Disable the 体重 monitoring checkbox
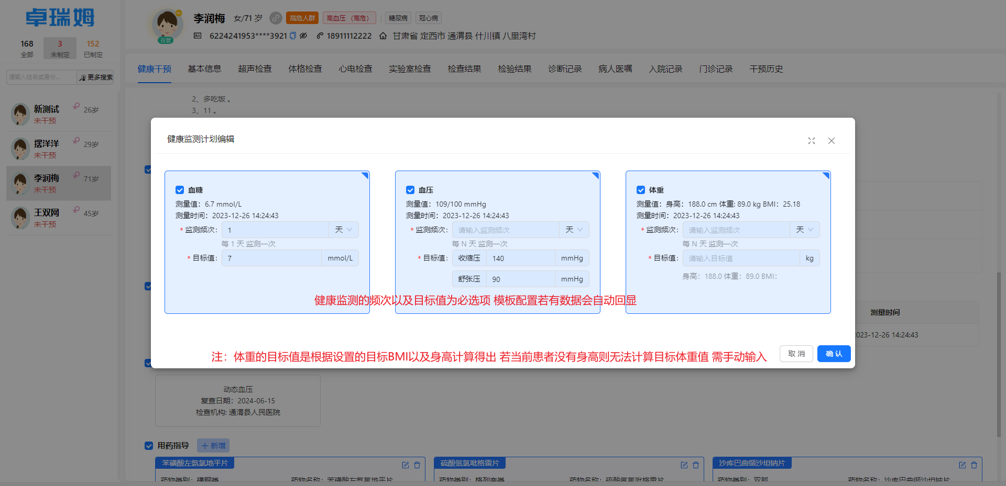1006x486 pixels. pos(641,190)
